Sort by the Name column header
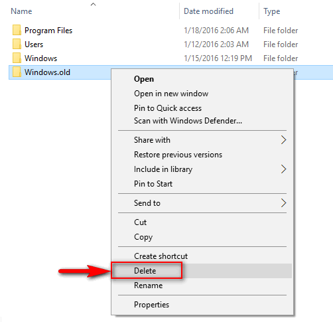This screenshot has height=322, width=333. tap(21, 11)
